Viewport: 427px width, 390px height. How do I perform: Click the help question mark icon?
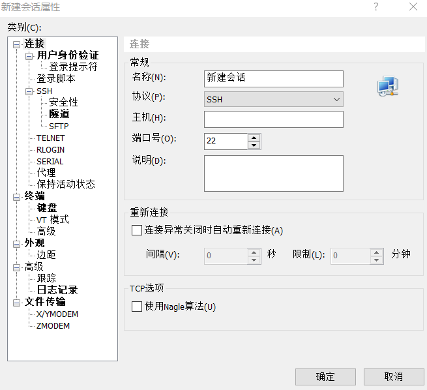point(375,7)
